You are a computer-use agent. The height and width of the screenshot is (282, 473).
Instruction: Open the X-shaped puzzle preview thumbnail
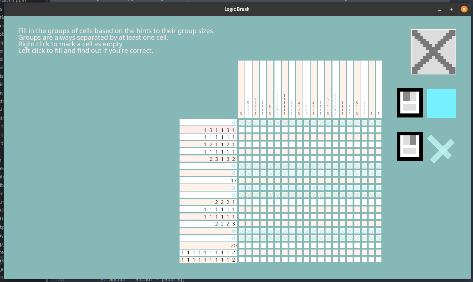coord(433,52)
